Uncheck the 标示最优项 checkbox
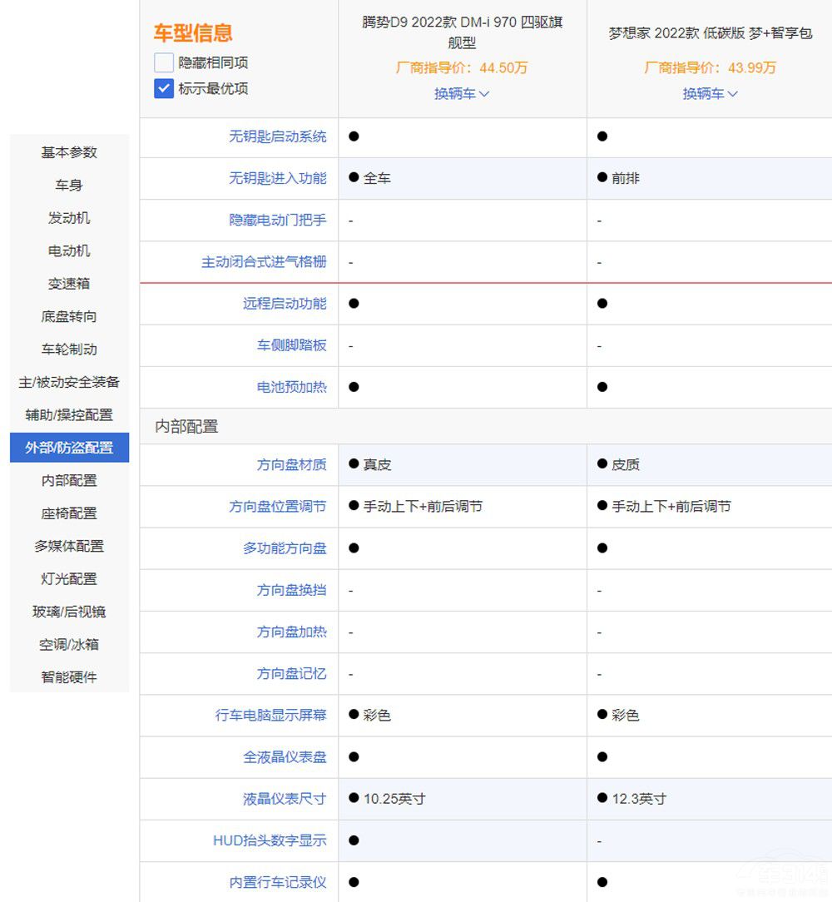The image size is (832, 902). [164, 88]
